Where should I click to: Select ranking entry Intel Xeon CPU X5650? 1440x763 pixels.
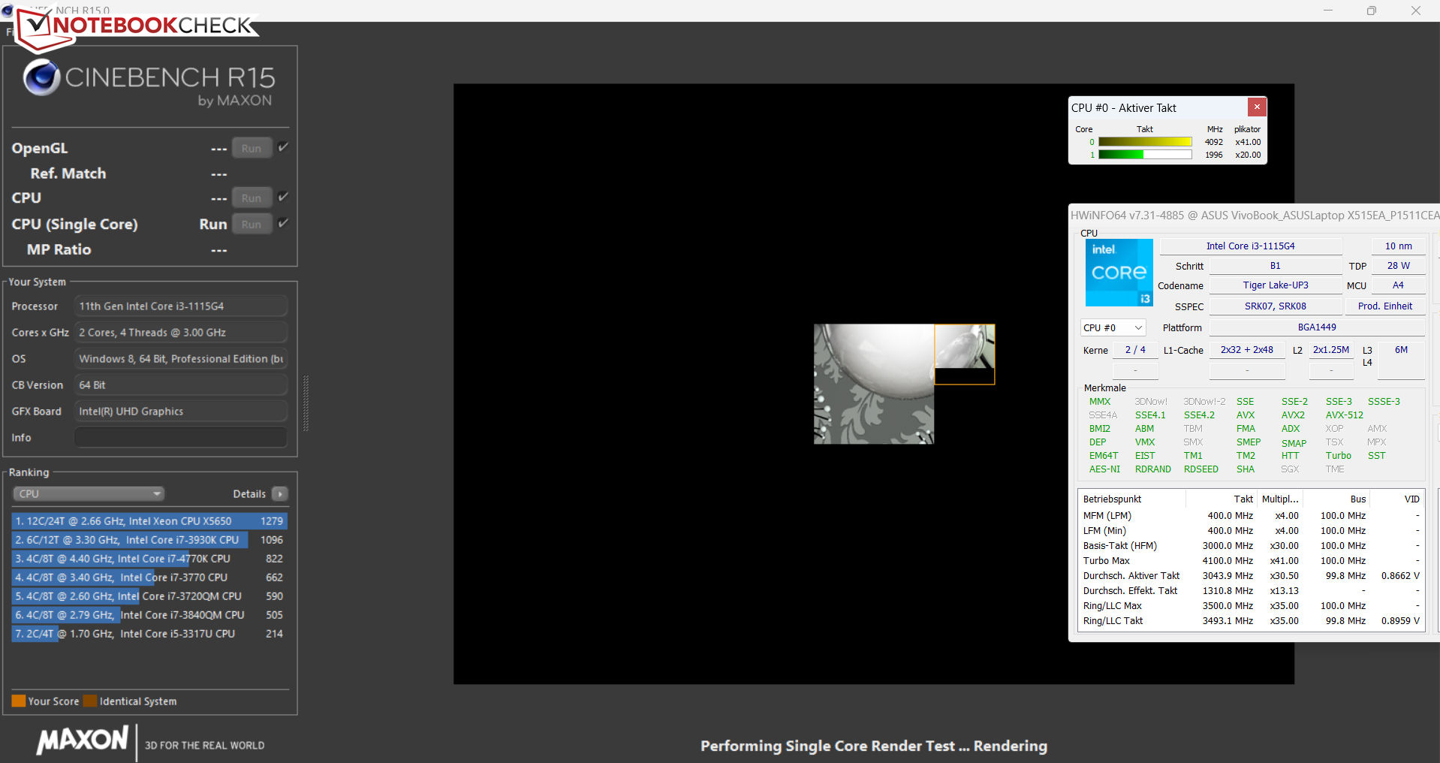[149, 520]
